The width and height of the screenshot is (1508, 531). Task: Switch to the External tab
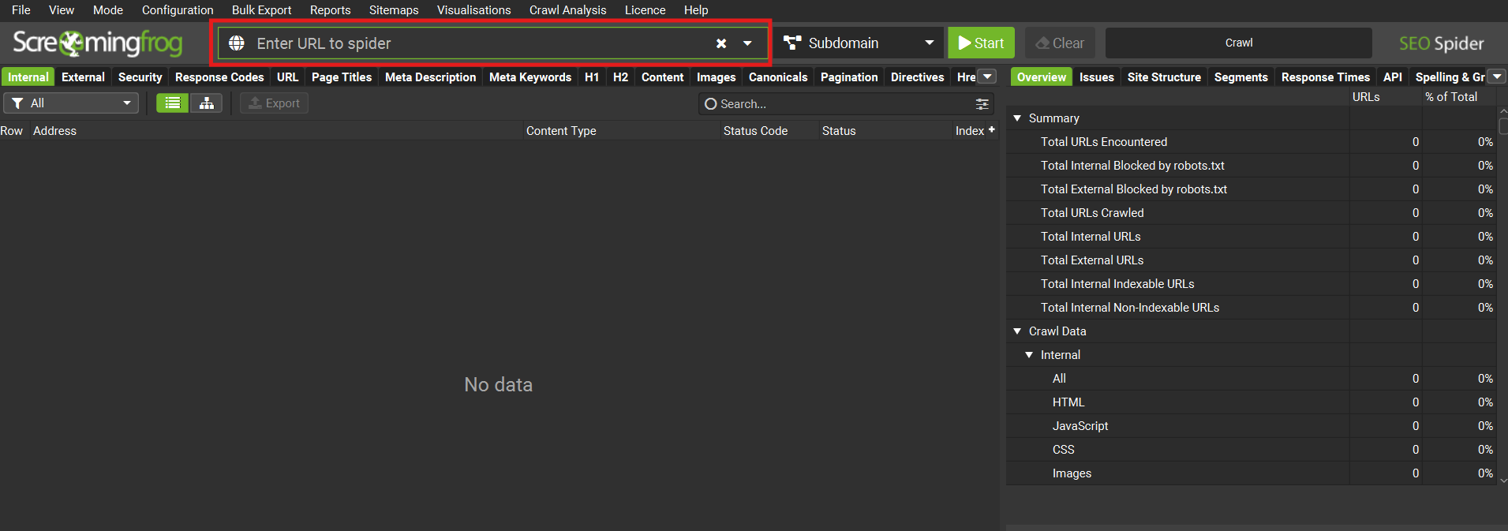83,77
